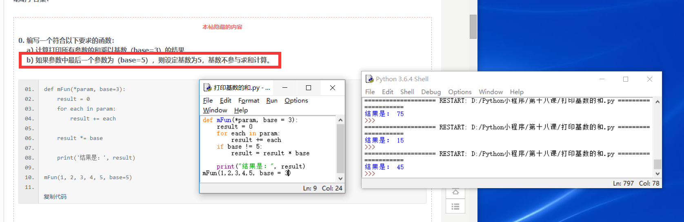The height and width of the screenshot is (222, 684).
Task: Click the Python file icon in the editor title bar
Action: pyautogui.click(x=207, y=88)
